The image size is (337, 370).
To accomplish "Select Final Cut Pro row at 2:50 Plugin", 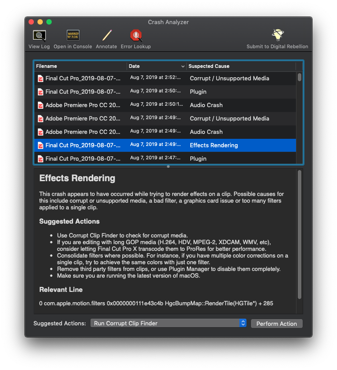I will [165, 92].
